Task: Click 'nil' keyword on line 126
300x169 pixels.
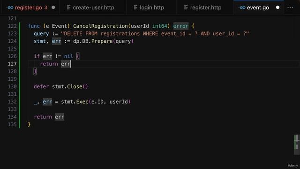Action: (x=68, y=56)
